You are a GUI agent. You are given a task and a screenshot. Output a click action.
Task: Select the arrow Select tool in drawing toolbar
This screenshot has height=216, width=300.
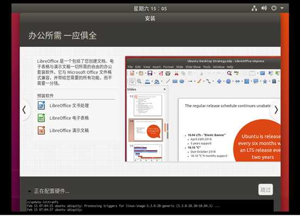click(x=132, y=82)
